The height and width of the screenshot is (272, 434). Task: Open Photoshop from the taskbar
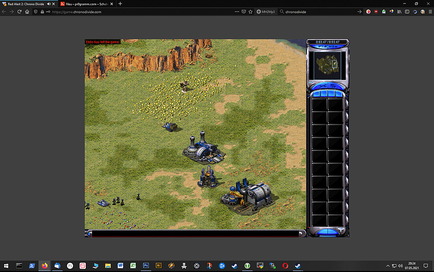[146, 266]
